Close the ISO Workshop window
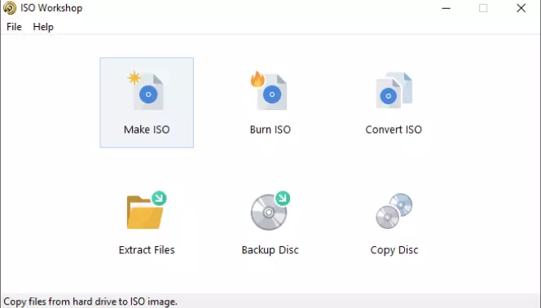Viewport: 541px width, 308px height. click(521, 8)
